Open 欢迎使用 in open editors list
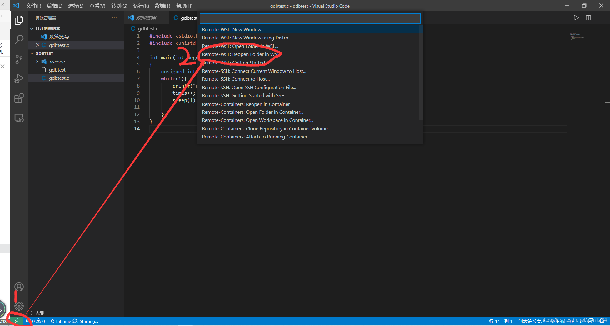The width and height of the screenshot is (610, 326). coord(76,37)
